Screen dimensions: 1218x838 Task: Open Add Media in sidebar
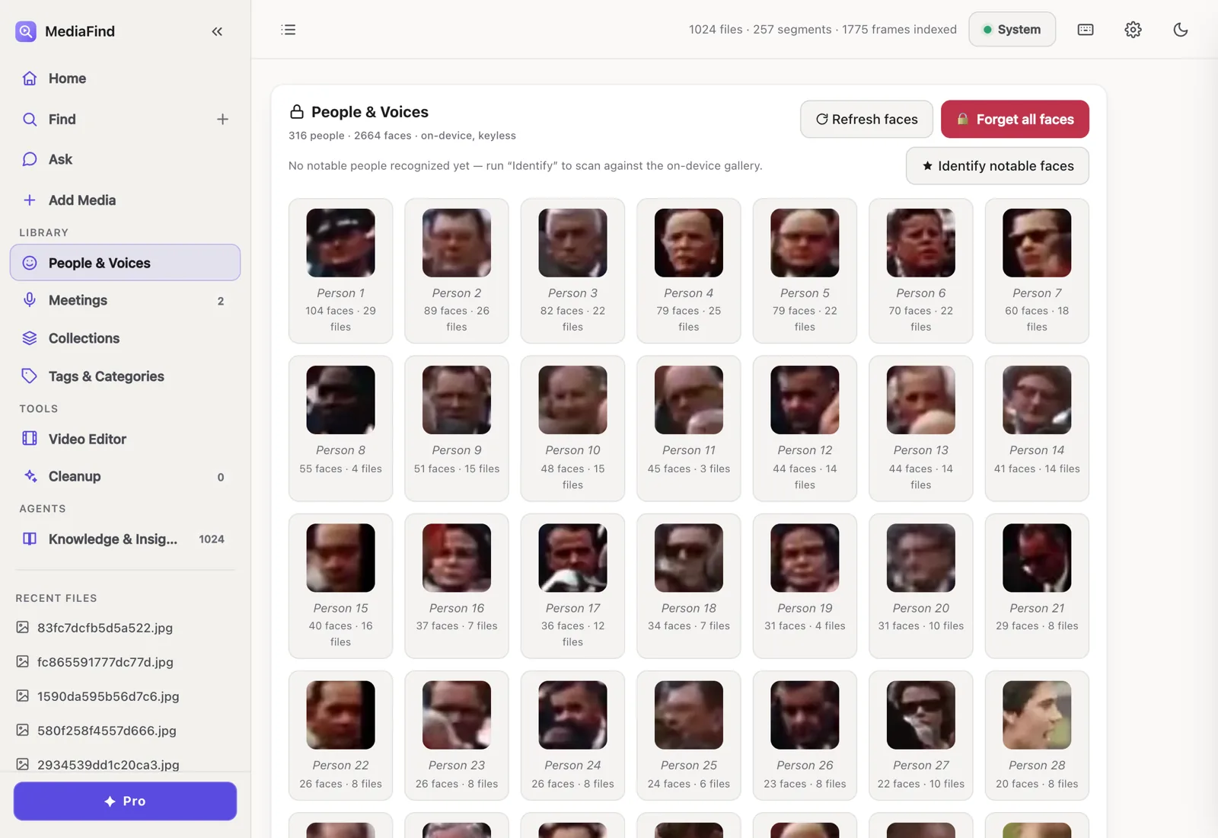coord(125,200)
